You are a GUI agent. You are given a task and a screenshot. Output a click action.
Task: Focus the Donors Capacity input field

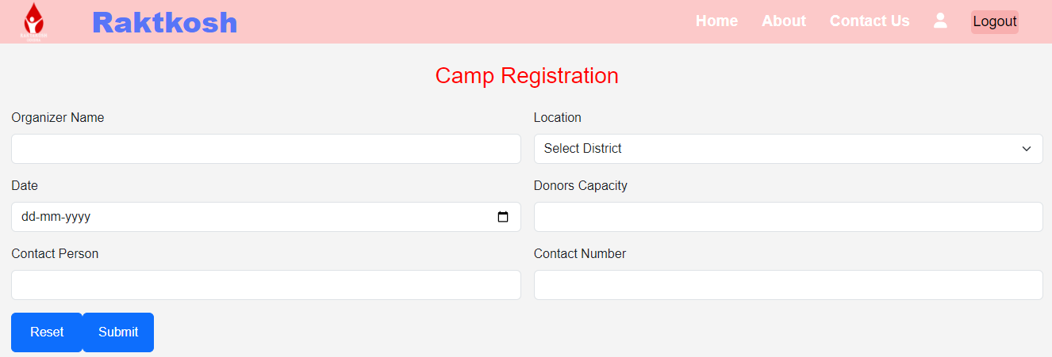pos(788,217)
